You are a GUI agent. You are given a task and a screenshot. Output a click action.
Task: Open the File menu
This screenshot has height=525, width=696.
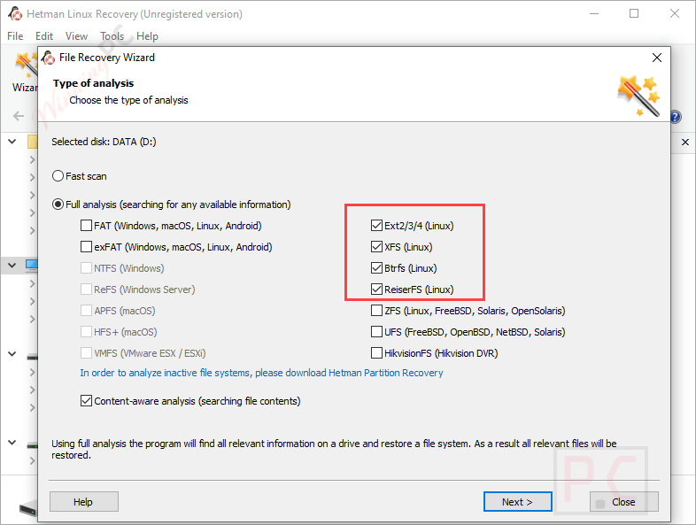tap(15, 36)
